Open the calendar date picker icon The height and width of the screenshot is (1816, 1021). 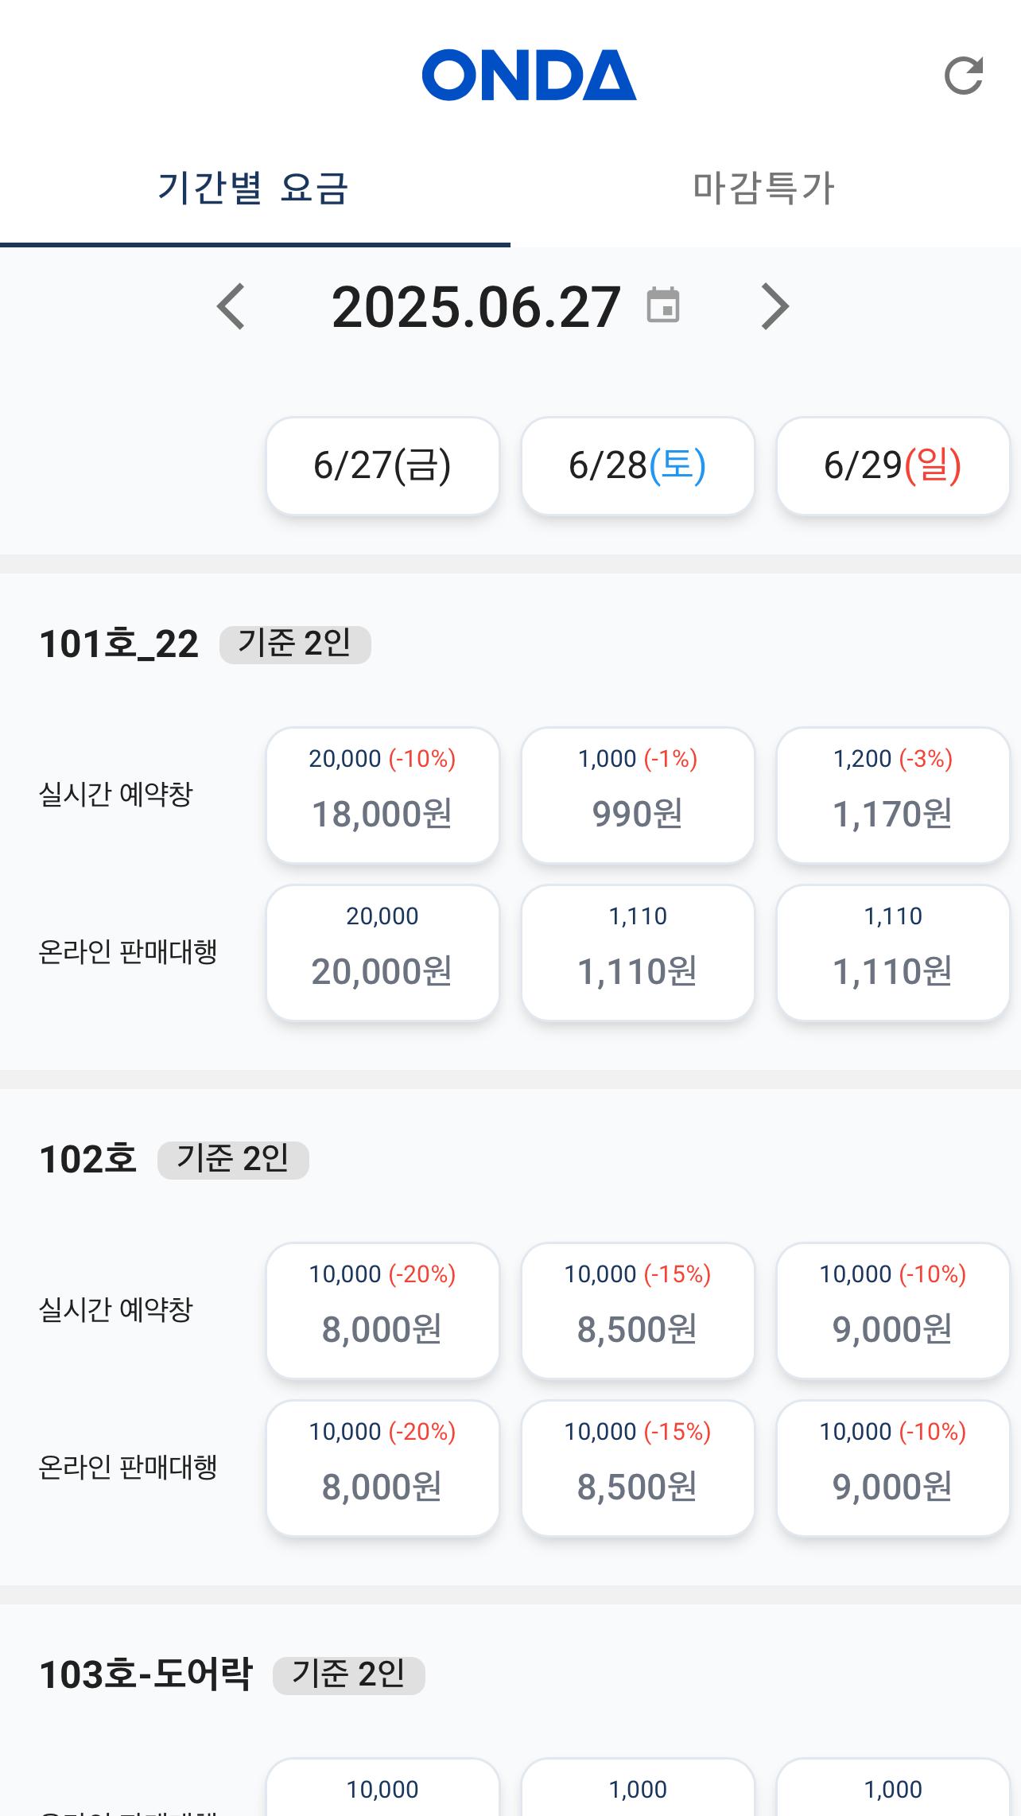click(x=662, y=306)
